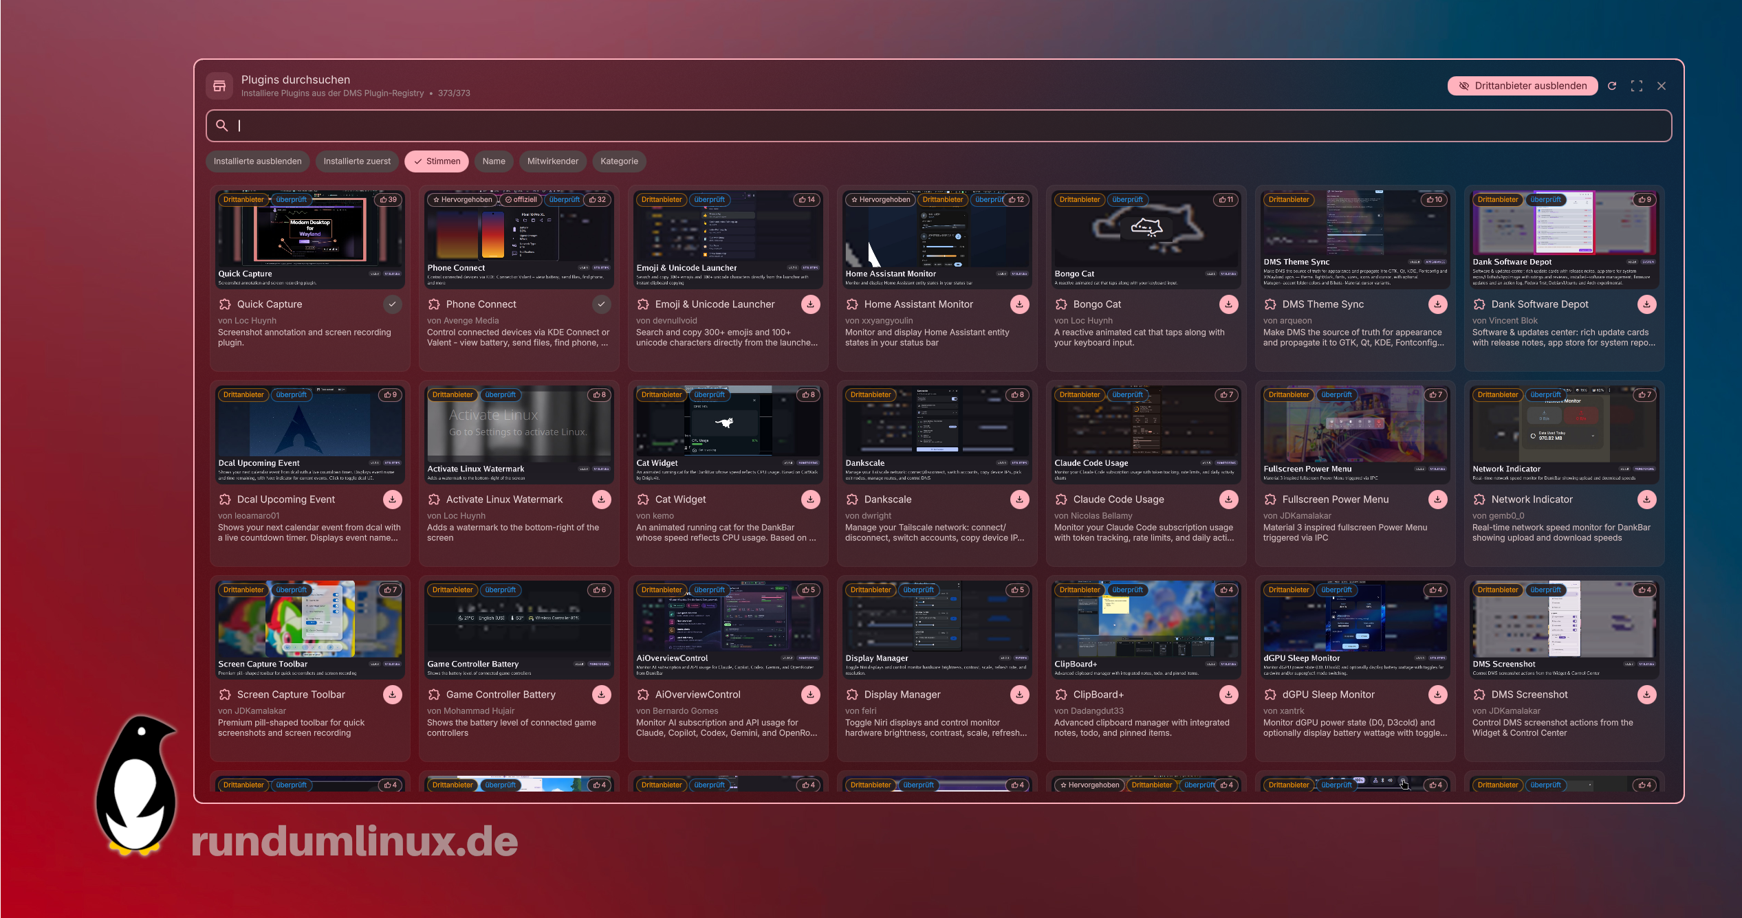Enable Installierte ausblenden filter
Screen dimensions: 1742x918
[258, 161]
